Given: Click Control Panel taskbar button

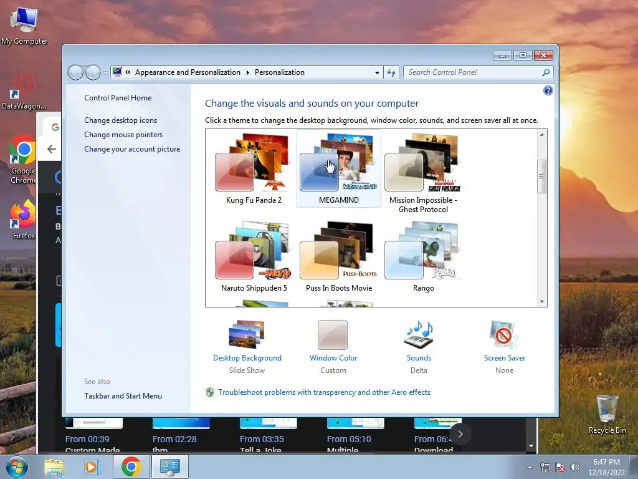Looking at the screenshot, I should [170, 467].
